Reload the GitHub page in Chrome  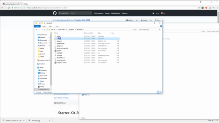click(9, 8)
